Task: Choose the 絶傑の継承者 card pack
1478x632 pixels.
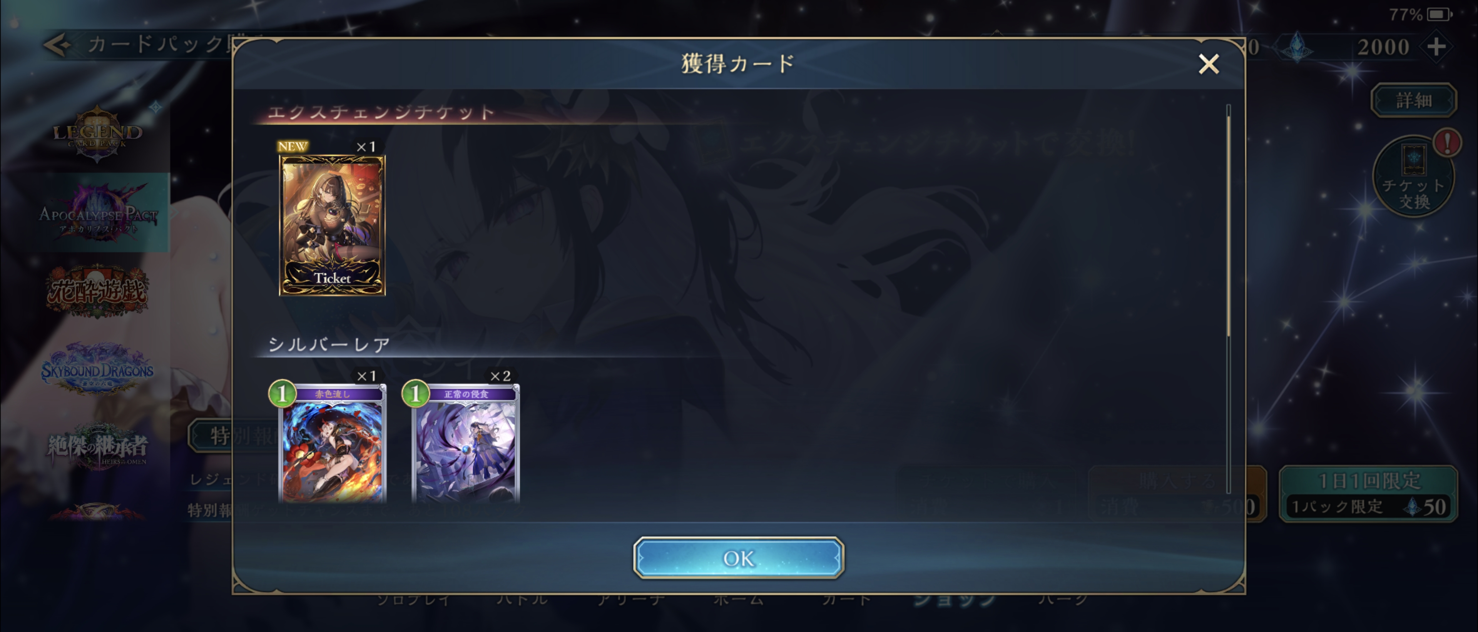Action: 97,447
